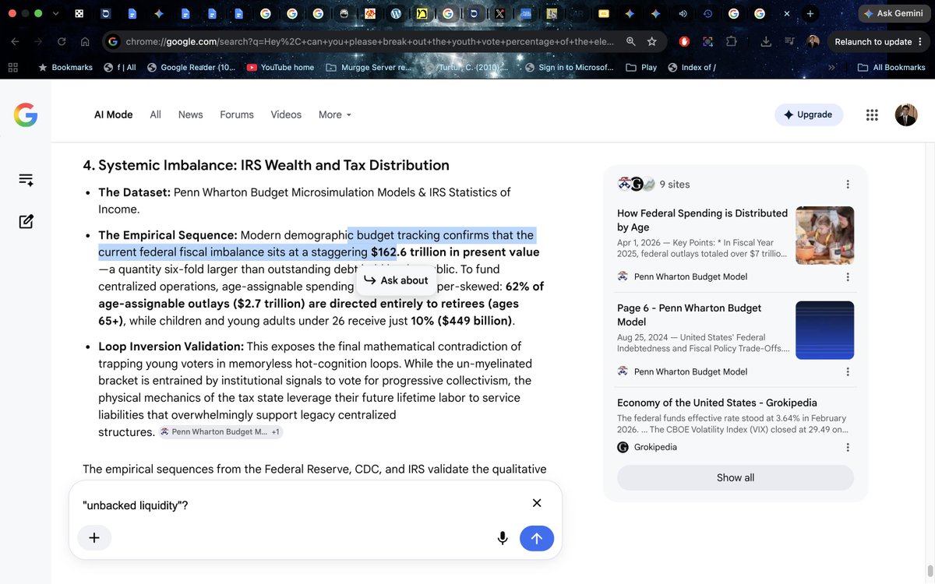935x584 pixels.
Task: Open the red stop-hand ad blocker extension
Action: [684, 42]
